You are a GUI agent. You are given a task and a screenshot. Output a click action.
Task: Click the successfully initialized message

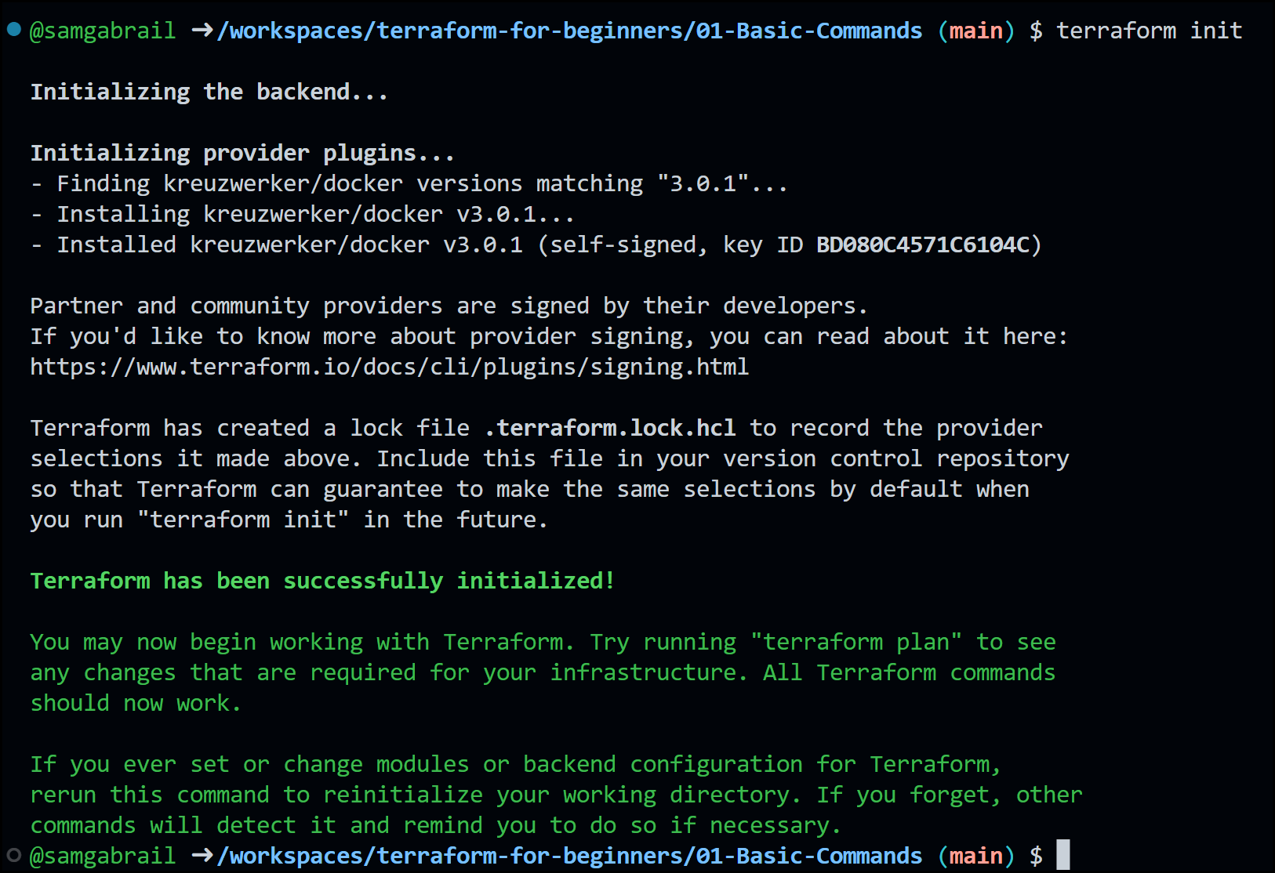click(x=321, y=580)
